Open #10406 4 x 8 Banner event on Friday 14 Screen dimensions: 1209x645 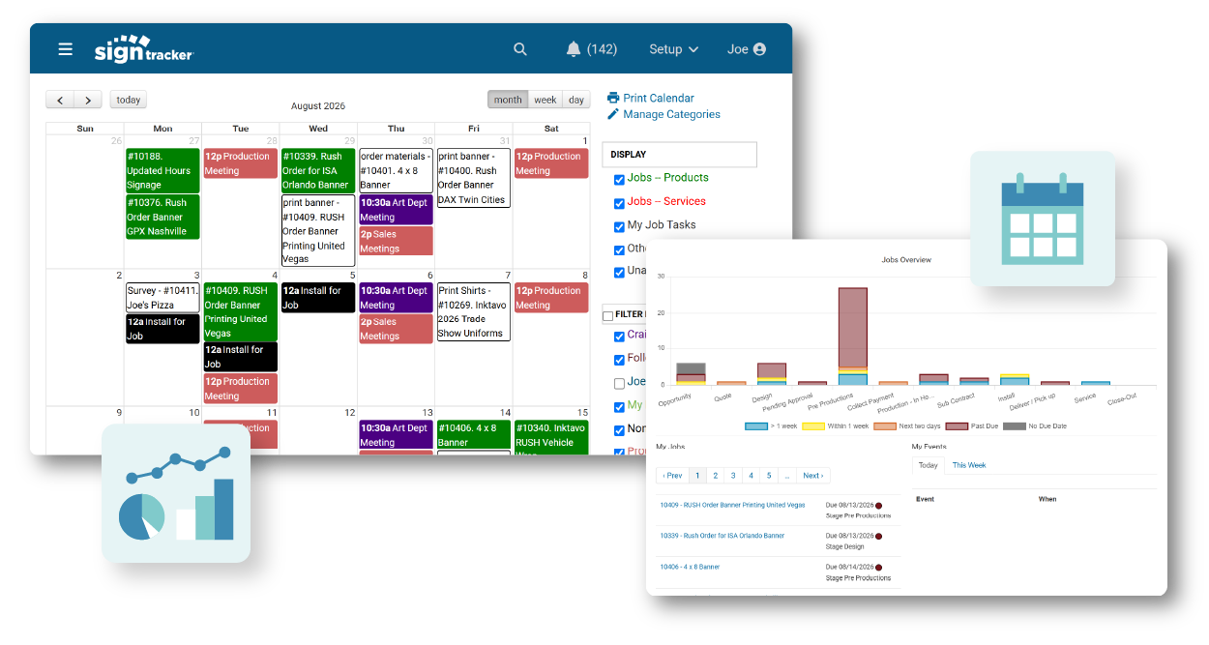[x=473, y=435]
